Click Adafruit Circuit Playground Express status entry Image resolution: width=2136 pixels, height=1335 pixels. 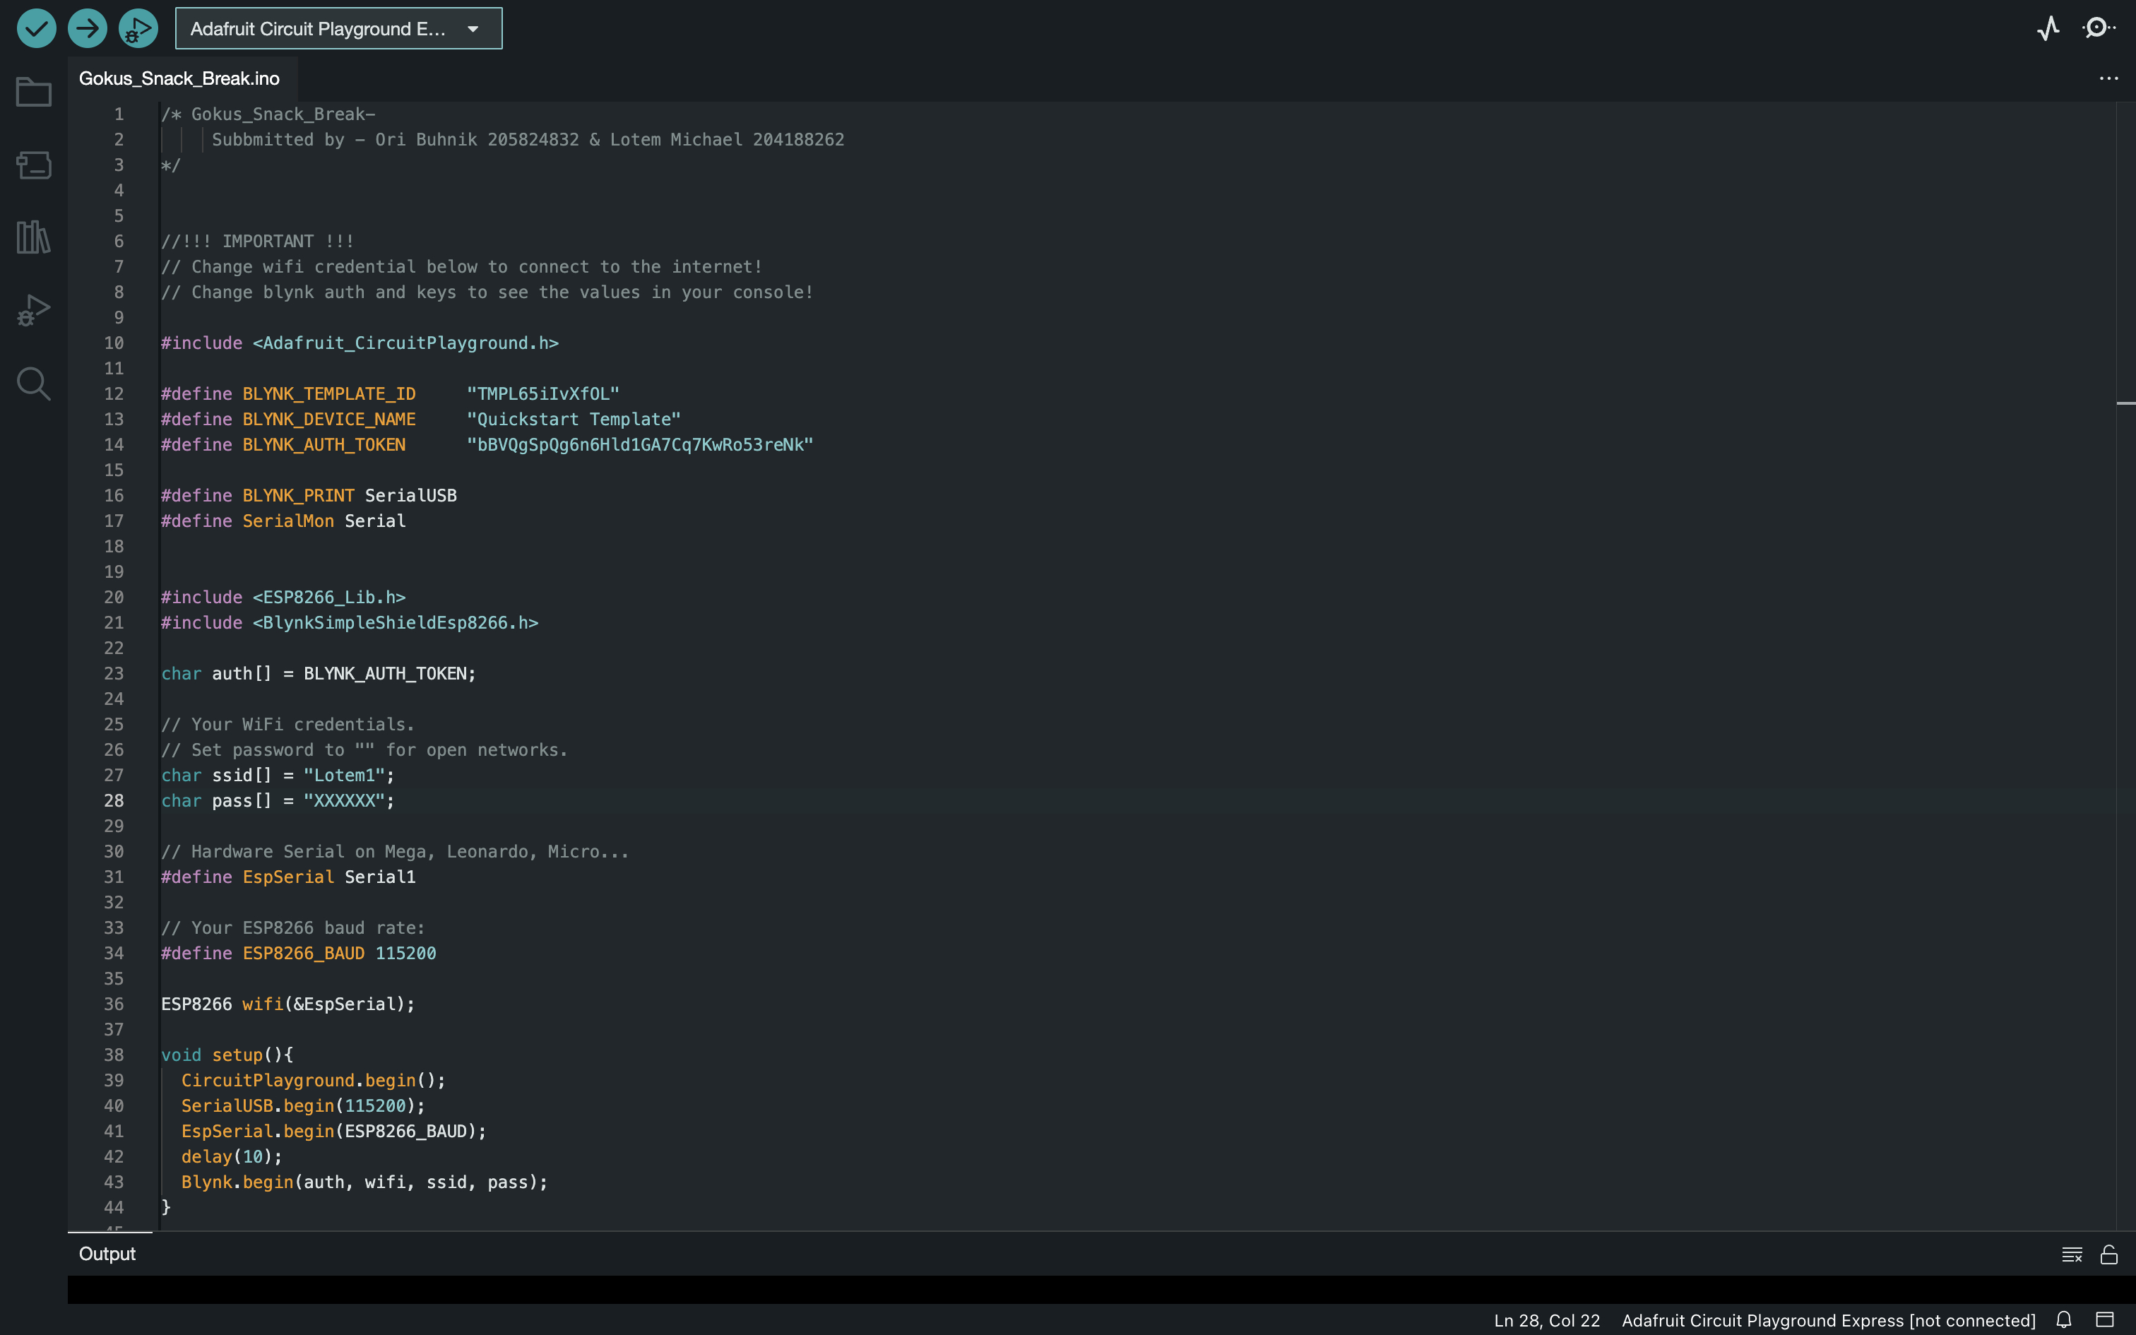point(1828,1321)
